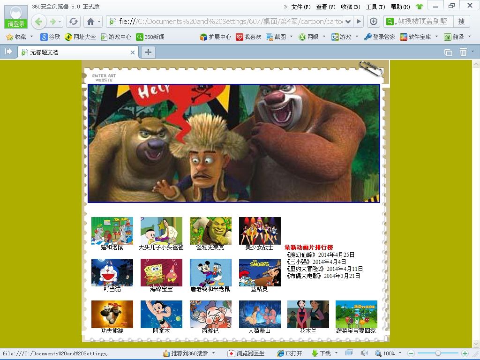Click the 蓝精灵 Smurfs thumbnail

click(x=260, y=272)
